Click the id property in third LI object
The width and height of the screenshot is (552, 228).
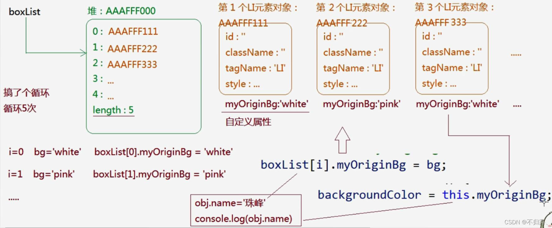click(432, 36)
